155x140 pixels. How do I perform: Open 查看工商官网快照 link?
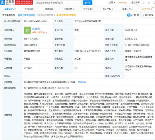tap(27, 15)
